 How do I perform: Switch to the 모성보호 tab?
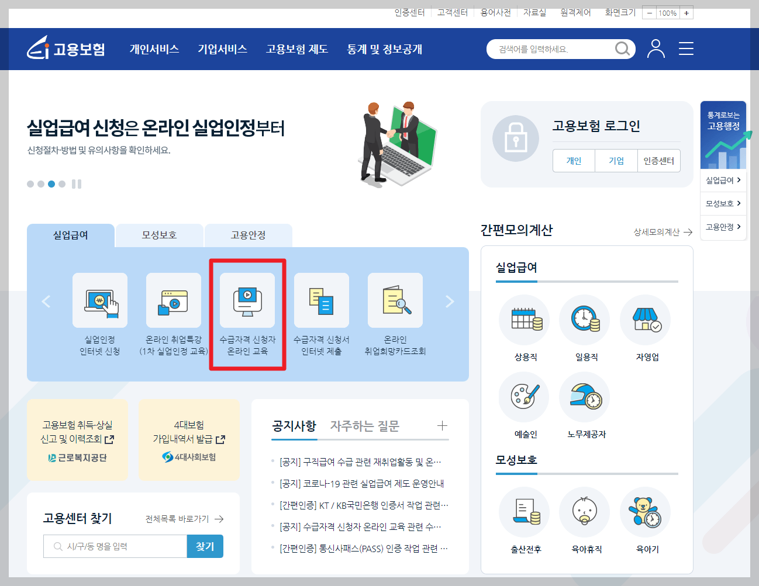[x=160, y=235]
